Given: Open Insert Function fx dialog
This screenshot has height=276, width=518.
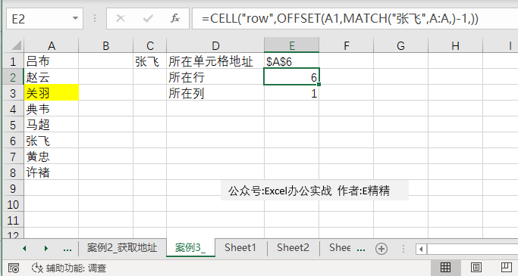Looking at the screenshot, I should 175,18.
